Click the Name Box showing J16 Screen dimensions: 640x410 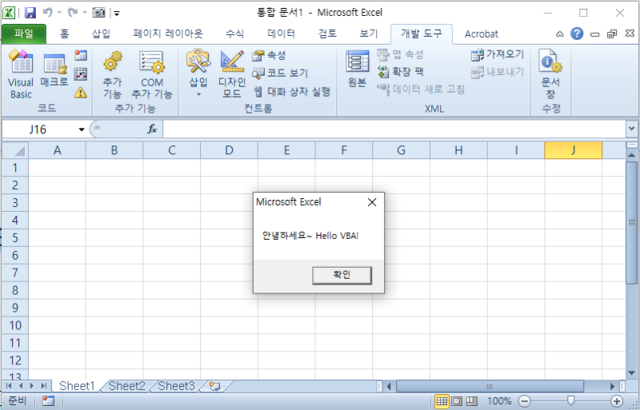coord(39,129)
